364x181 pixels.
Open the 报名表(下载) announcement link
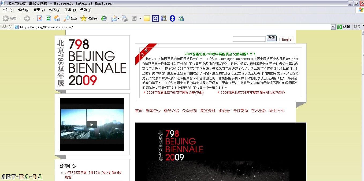tap(175, 93)
